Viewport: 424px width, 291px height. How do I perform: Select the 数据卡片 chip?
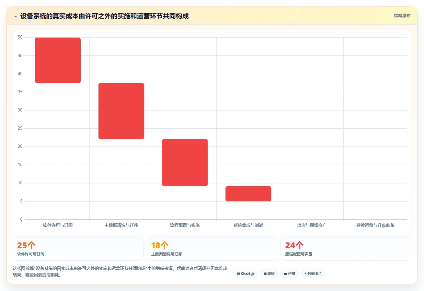pyautogui.click(x=313, y=274)
